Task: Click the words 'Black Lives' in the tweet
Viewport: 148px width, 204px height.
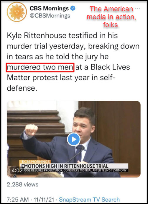Action: click(x=110, y=67)
